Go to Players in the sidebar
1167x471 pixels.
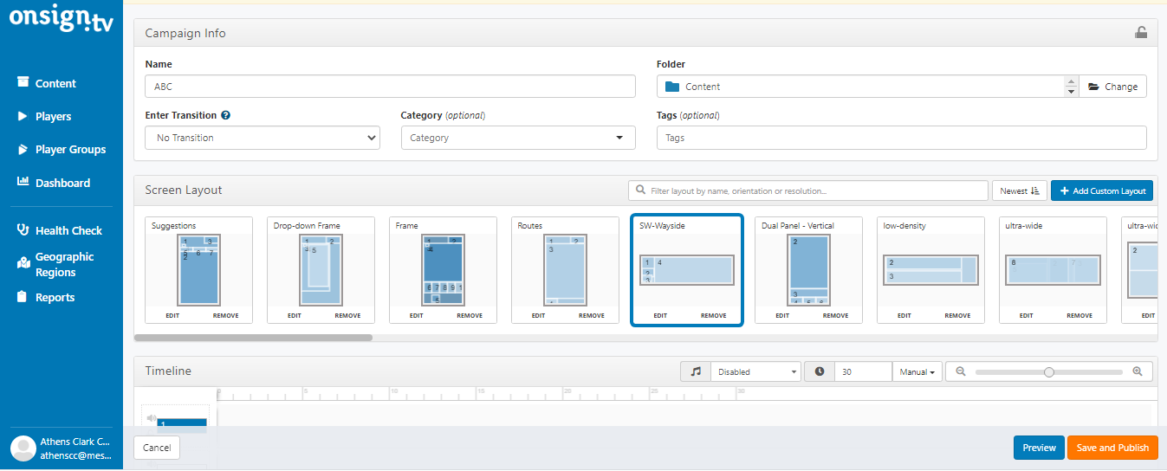click(x=53, y=116)
